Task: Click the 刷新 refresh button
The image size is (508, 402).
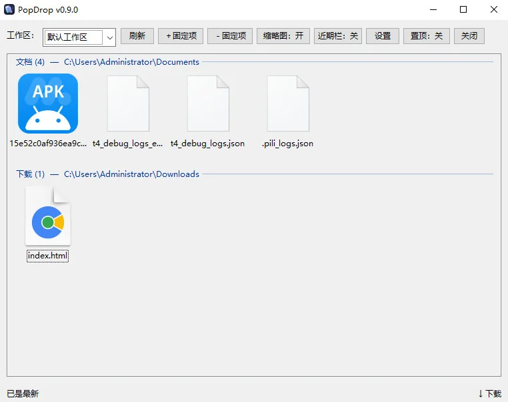Action: tap(137, 35)
